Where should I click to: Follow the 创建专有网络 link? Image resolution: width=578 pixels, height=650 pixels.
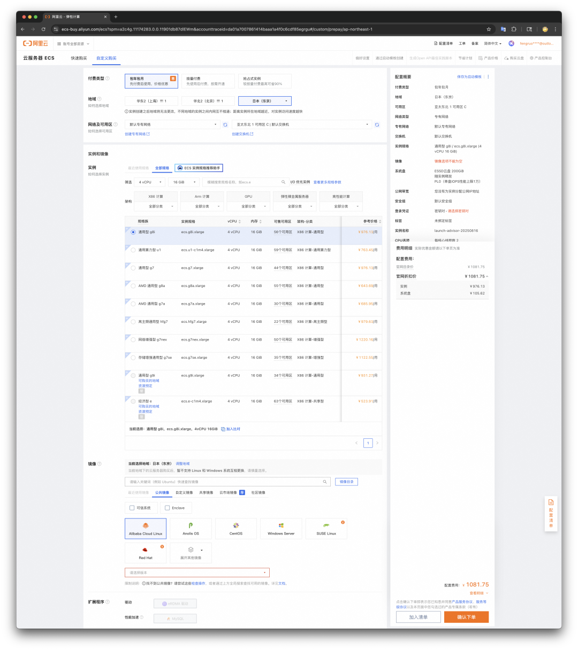point(137,134)
